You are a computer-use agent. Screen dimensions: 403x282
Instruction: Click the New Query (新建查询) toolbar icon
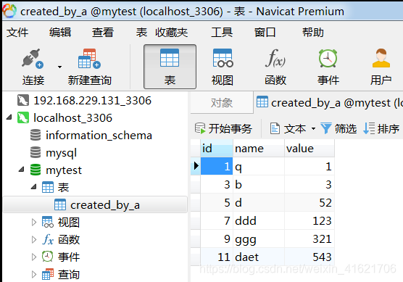point(89,58)
